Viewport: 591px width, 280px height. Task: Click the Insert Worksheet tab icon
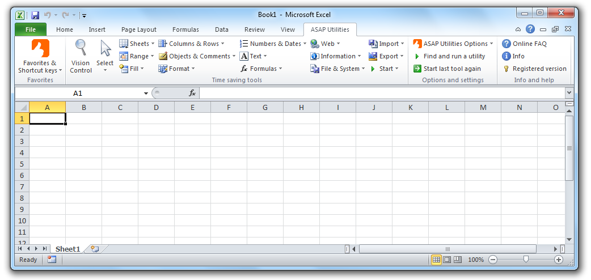click(95, 249)
